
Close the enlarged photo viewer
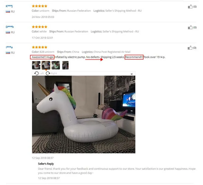click(x=131, y=74)
